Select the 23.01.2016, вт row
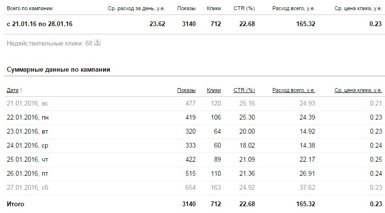The width and height of the screenshot is (385, 213). point(195,132)
